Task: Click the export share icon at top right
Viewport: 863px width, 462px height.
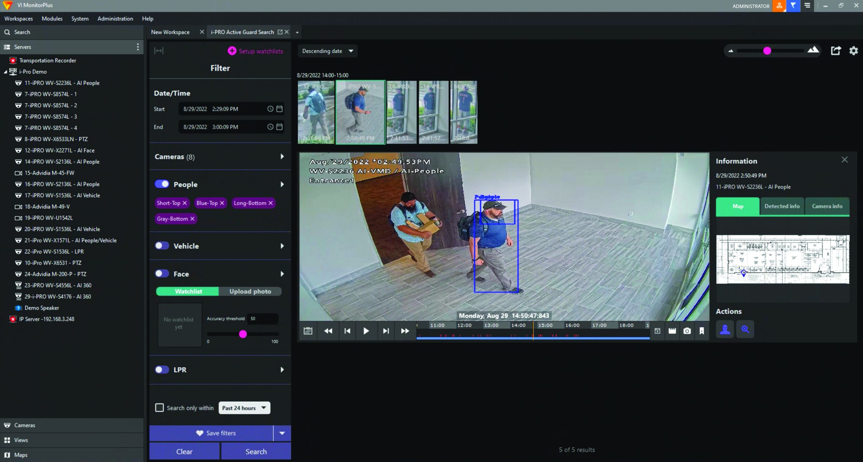Action: pyautogui.click(x=836, y=51)
